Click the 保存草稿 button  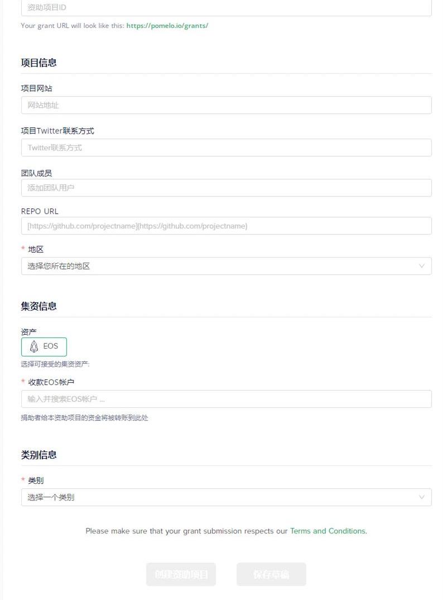271,574
